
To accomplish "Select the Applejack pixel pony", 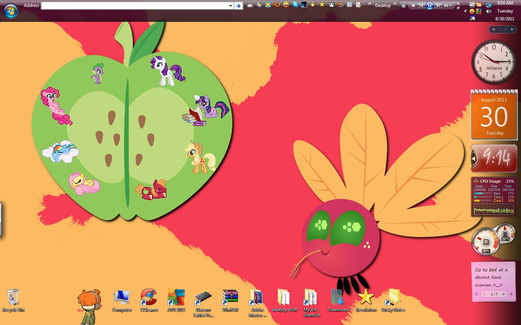I will point(201,158).
